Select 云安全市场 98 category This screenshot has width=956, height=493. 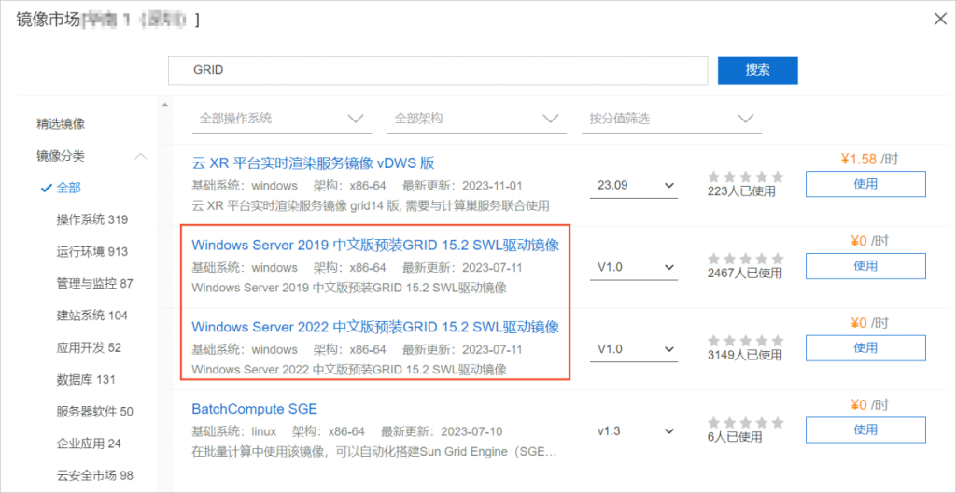click(x=94, y=476)
